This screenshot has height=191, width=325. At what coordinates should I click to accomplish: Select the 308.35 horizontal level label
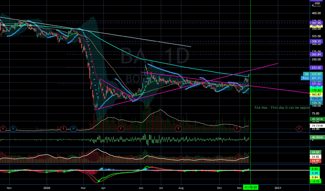[x=316, y=41]
